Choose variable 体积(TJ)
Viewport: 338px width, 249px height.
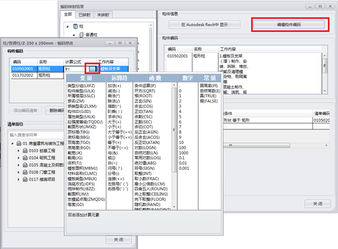pyautogui.click(x=75, y=163)
